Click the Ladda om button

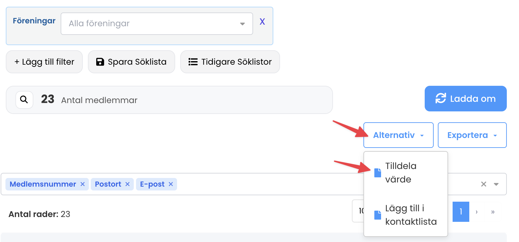[465, 99]
